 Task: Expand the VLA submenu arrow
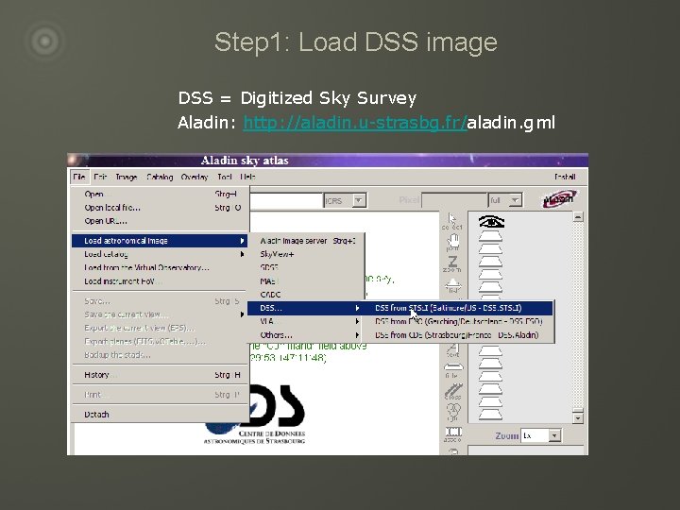coord(357,321)
